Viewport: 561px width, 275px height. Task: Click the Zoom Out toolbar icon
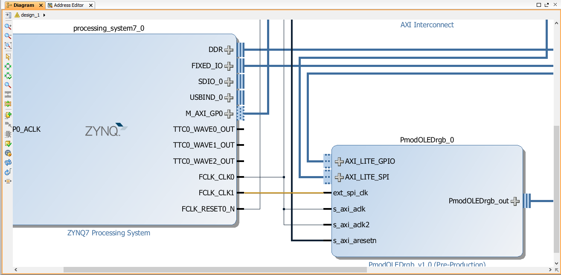pyautogui.click(x=8, y=36)
